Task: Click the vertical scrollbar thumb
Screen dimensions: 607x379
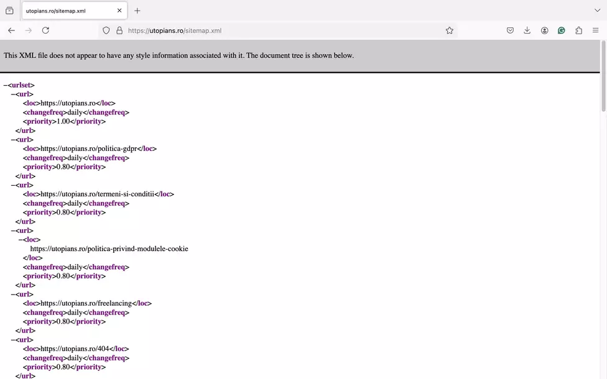Action: (x=603, y=76)
